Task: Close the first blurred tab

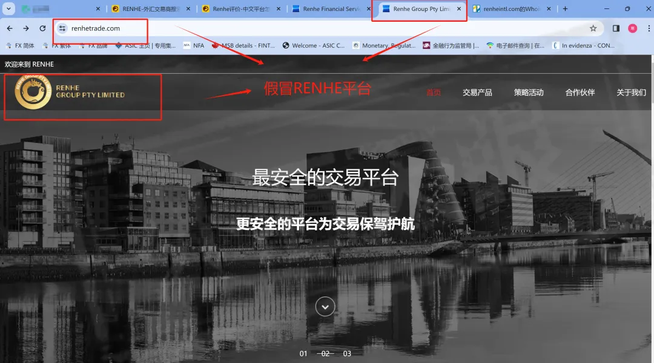Action: click(x=98, y=8)
